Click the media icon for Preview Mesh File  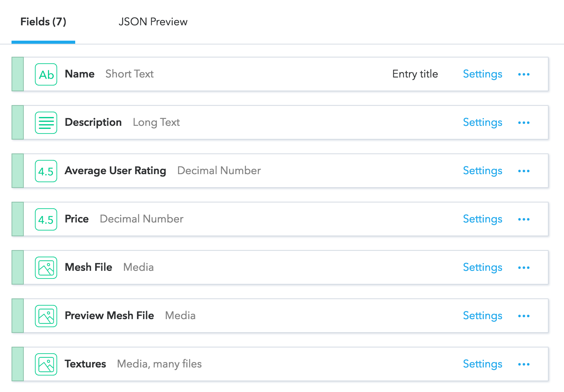46,316
